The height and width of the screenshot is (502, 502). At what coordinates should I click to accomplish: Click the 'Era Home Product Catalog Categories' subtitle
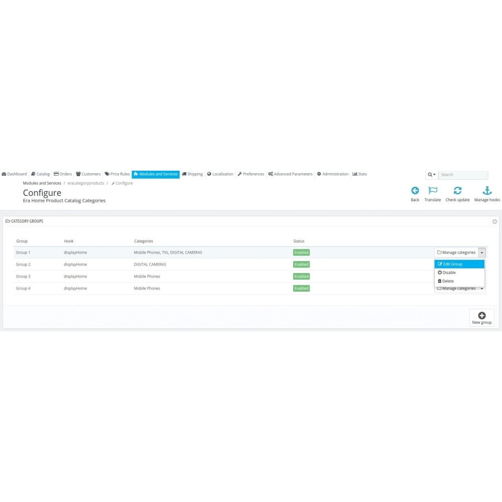(64, 201)
